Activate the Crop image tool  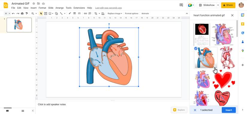(x=96, y=13)
